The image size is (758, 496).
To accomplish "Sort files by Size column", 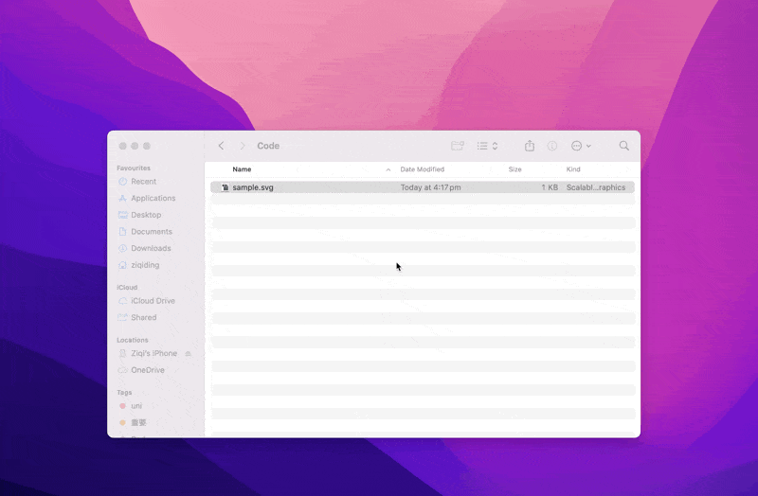I will (514, 169).
